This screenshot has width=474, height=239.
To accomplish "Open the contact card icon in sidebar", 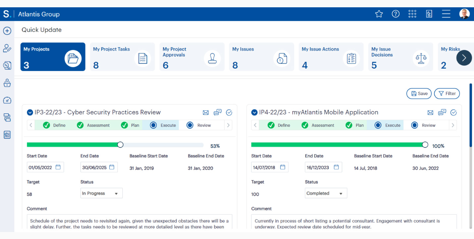I will (x=7, y=135).
